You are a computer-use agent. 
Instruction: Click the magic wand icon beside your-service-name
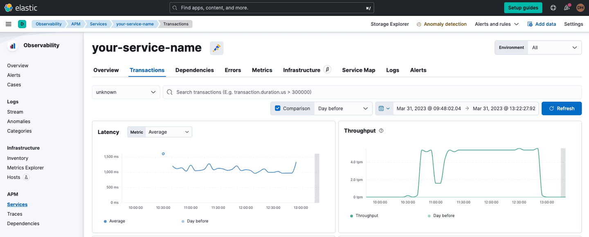216,48
